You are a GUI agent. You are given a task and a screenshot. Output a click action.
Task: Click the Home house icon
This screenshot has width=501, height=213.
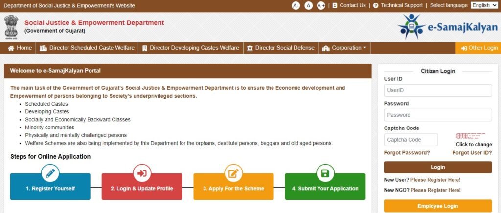coord(11,48)
